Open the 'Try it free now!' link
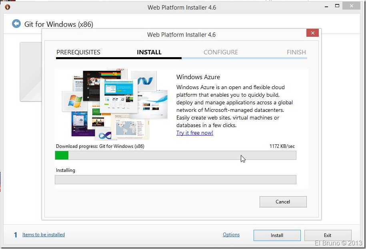Screen dimensions: 366x249 coord(195,133)
